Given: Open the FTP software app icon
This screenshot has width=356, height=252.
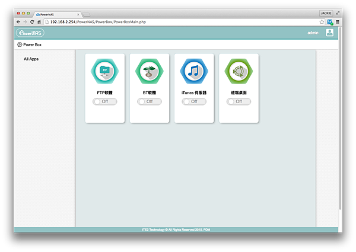Looking at the screenshot, I should pos(104,71).
